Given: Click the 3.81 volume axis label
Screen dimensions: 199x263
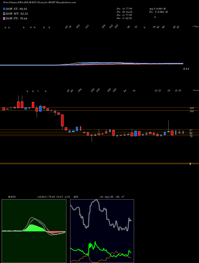Looking at the screenshot, I should (x=186, y=69).
